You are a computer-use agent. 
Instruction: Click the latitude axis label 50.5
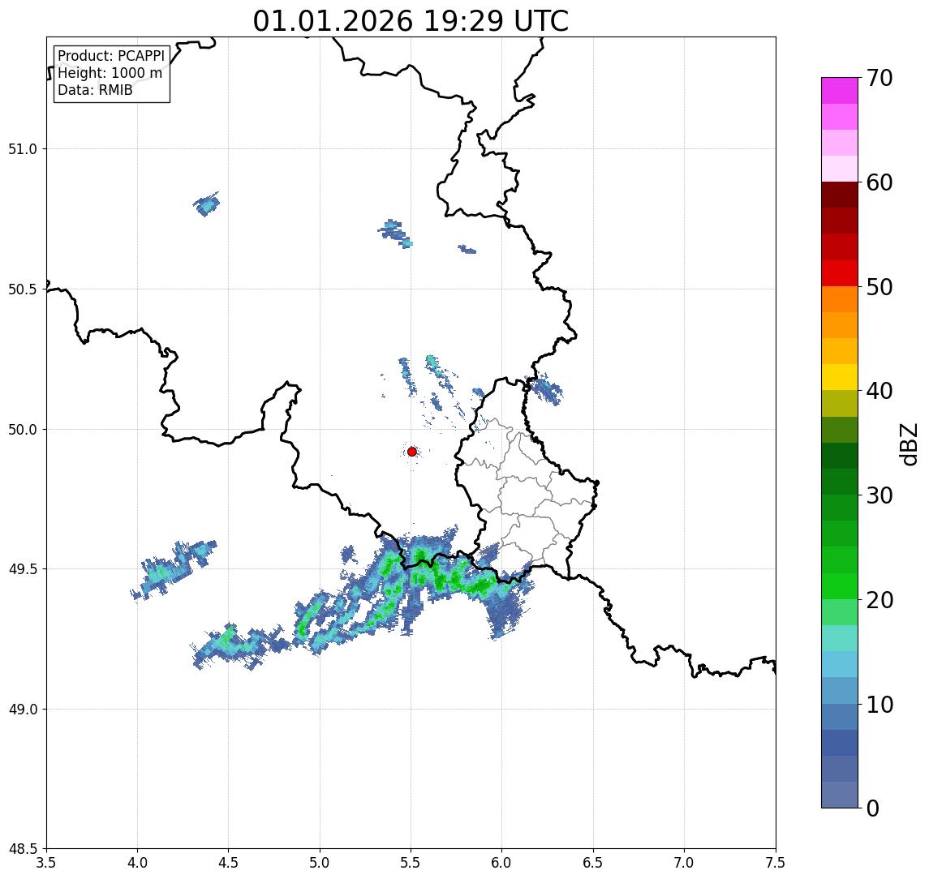23,289
